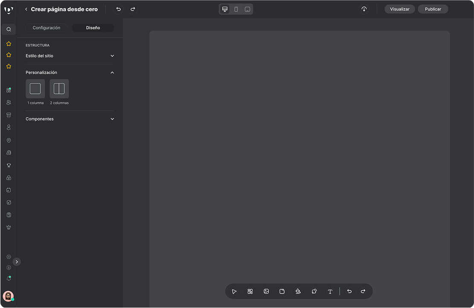Choose the Text tool in bottom toolbar
Screen dimensions: 474x308
330,291
